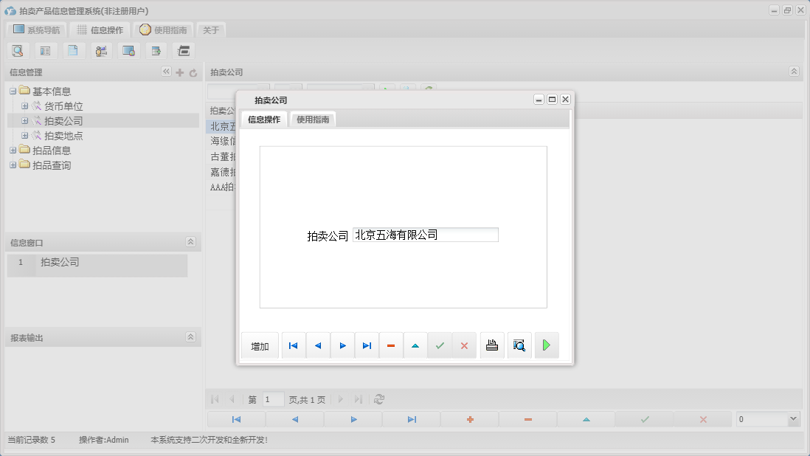810x456 pixels.
Task: Open the dropdown showing 0 at bottom right
Action: 793,418
